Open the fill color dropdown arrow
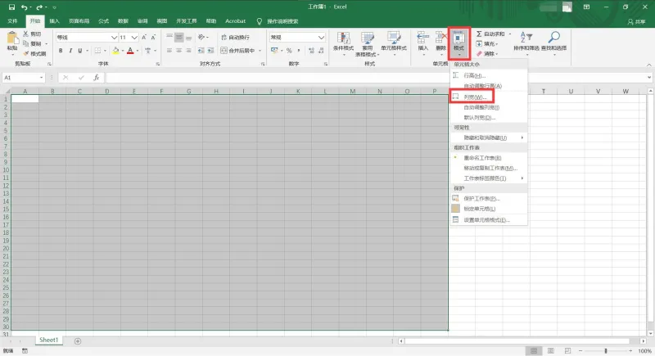This screenshot has width=655, height=356. [122, 51]
